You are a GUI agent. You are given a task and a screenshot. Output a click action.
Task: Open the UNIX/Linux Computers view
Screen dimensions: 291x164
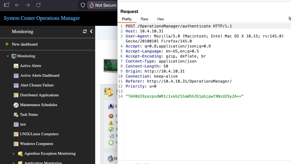point(39,134)
